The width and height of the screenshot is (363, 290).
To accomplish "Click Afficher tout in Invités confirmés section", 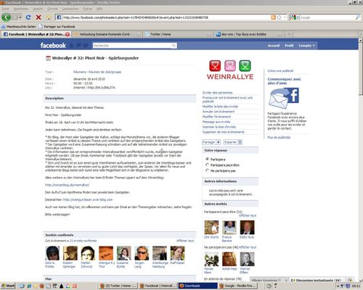I will (x=185, y=241).
